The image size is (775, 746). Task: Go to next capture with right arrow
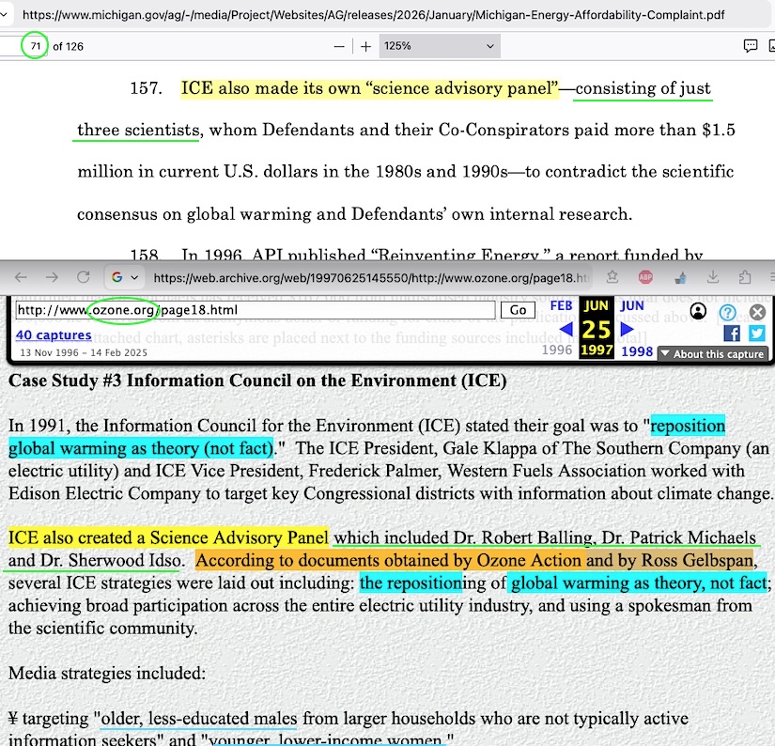628,329
